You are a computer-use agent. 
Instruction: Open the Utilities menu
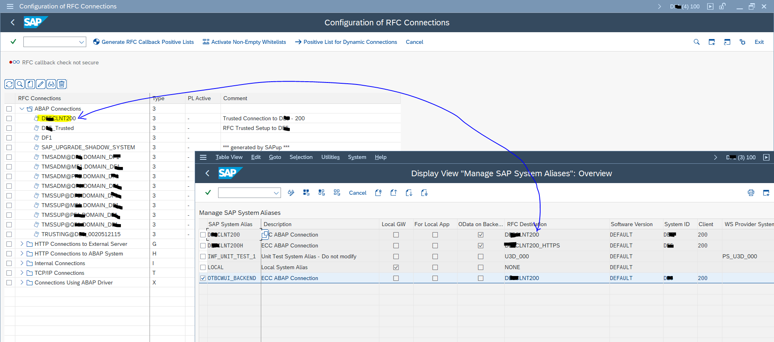(331, 157)
